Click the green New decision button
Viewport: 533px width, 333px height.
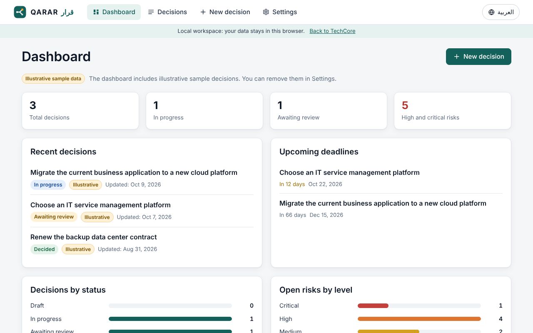pos(478,57)
